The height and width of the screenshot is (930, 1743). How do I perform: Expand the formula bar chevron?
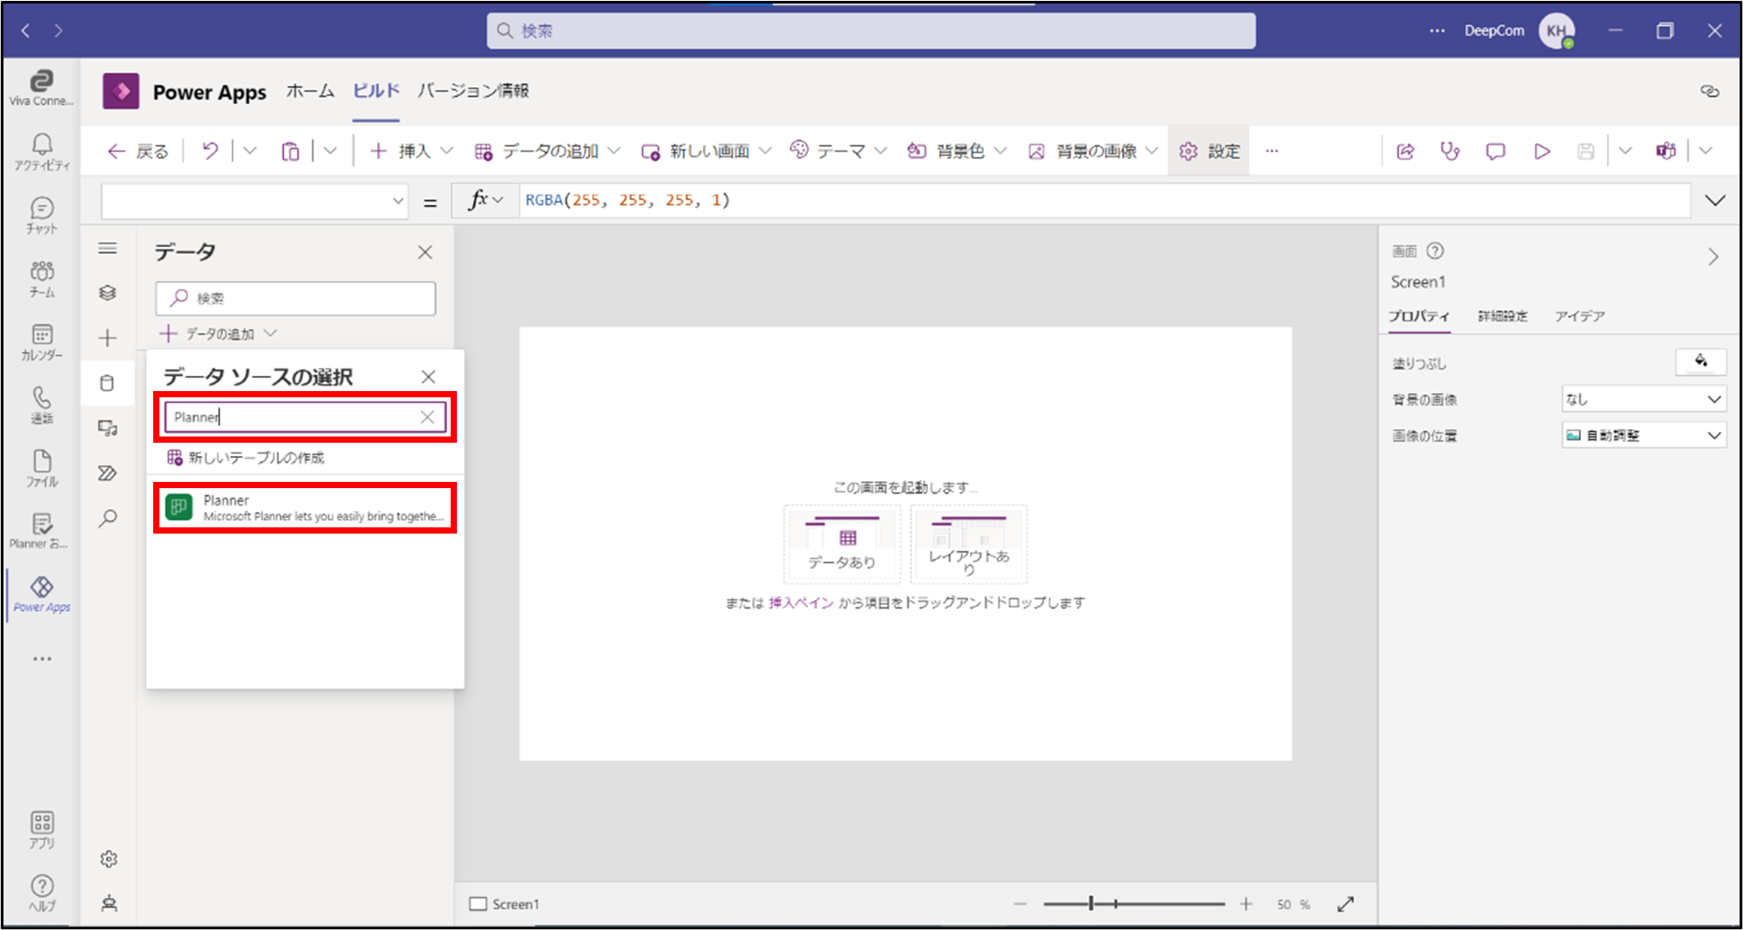[x=1715, y=200]
